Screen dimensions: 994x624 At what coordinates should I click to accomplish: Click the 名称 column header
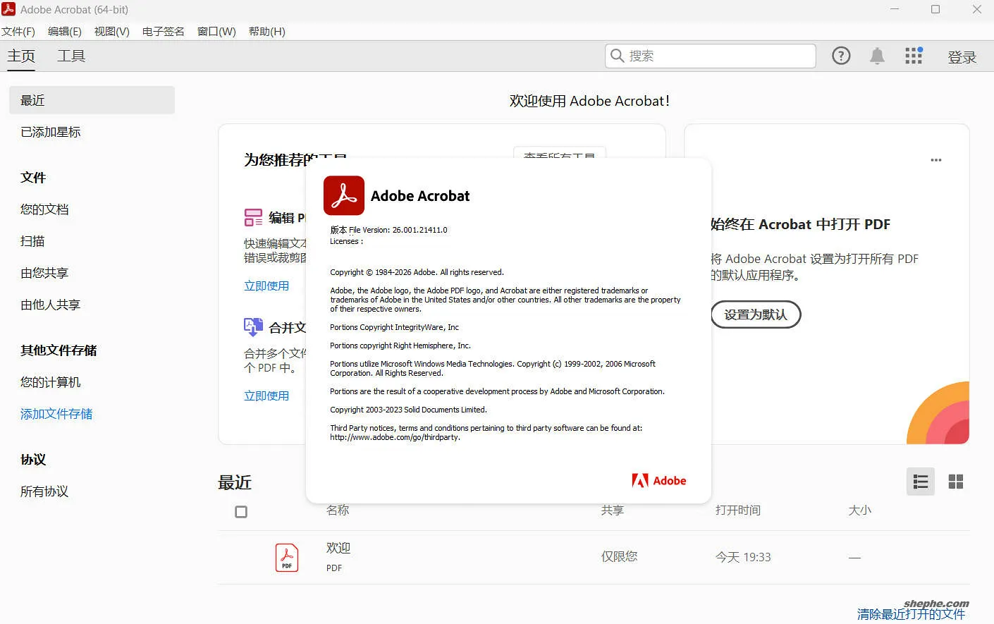(x=338, y=510)
